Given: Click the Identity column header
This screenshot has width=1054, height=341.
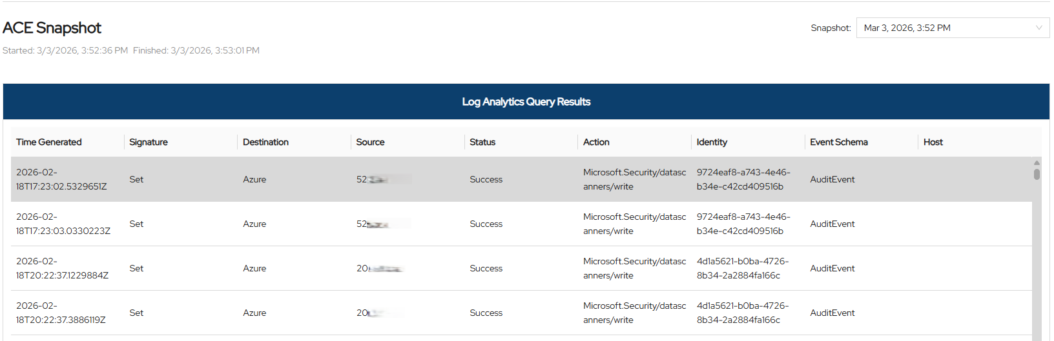Looking at the screenshot, I should coord(712,142).
